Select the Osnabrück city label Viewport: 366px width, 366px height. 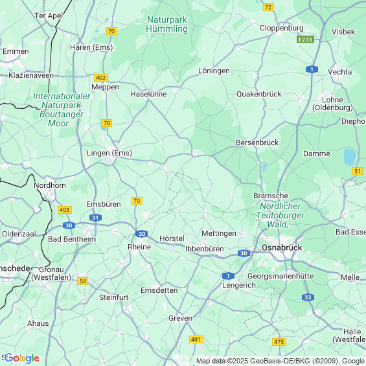click(x=282, y=247)
